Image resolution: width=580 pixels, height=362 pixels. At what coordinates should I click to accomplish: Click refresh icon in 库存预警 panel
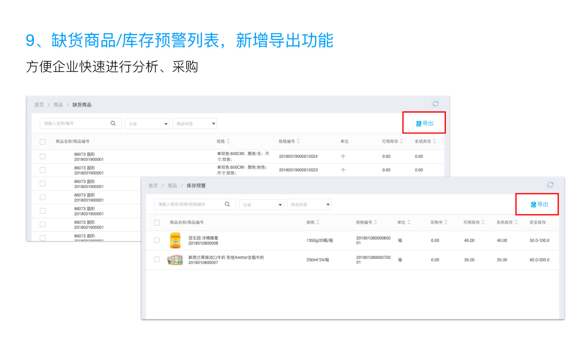coord(550,185)
